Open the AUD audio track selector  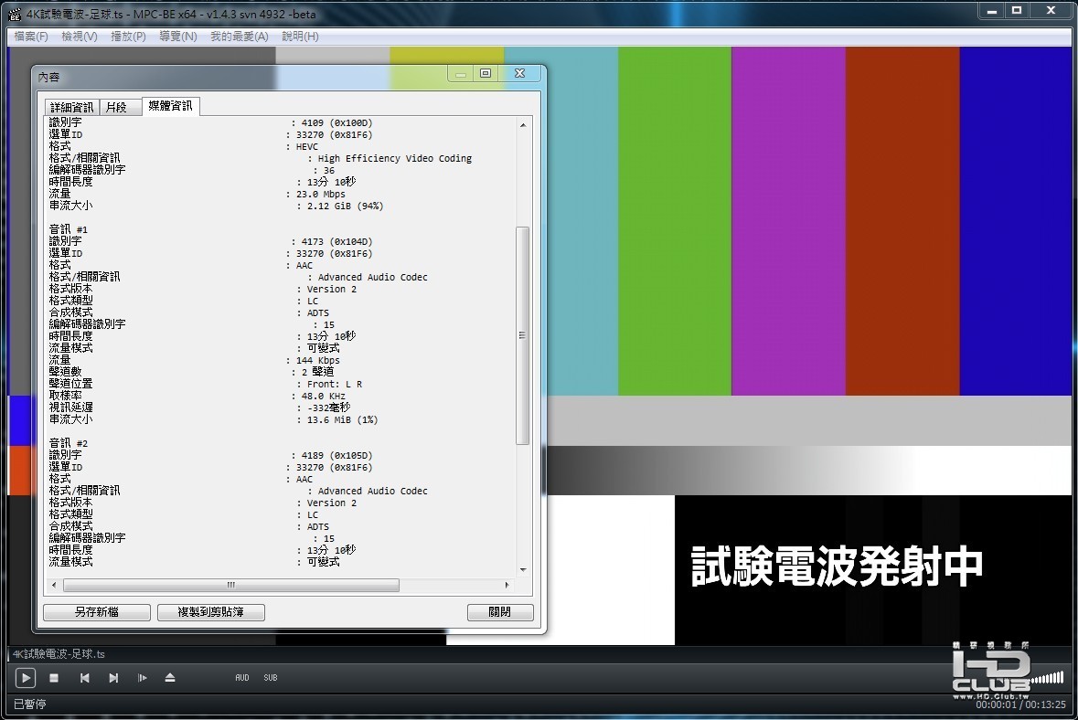[242, 678]
